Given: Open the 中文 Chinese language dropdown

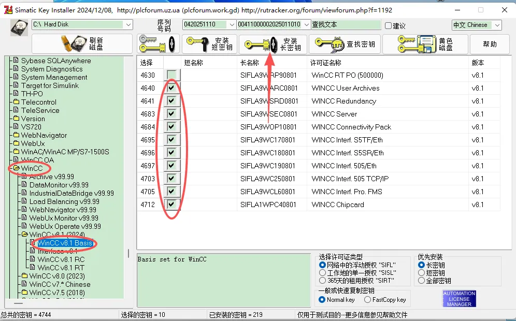Looking at the screenshot, I should [x=497, y=25].
